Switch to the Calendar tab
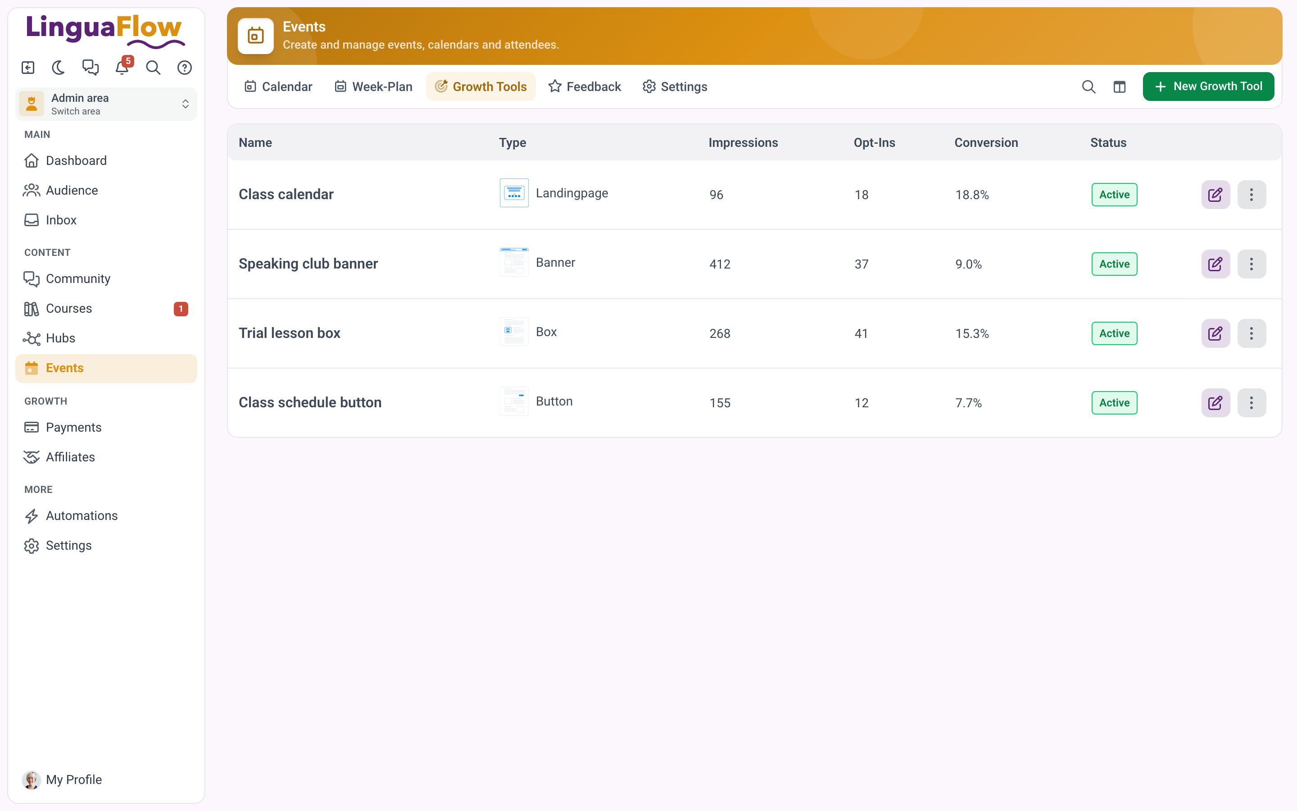1297x811 pixels. point(277,87)
